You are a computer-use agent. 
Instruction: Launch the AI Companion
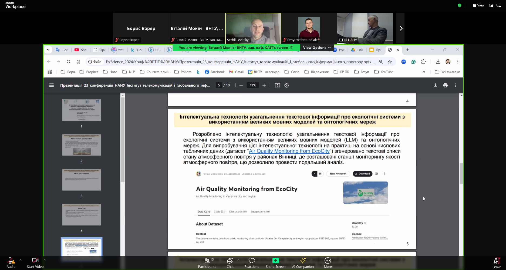(303, 263)
